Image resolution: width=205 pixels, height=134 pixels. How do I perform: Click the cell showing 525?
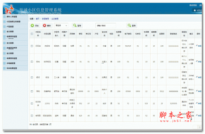[146, 103]
